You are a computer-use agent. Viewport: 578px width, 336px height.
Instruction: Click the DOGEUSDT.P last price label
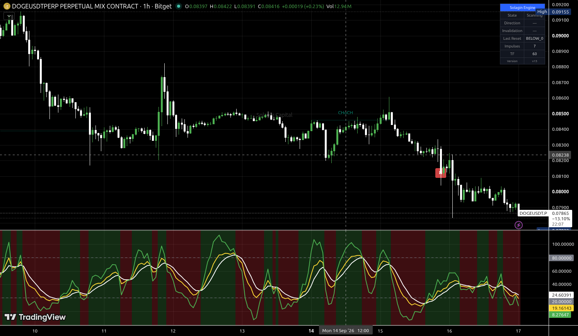point(533,213)
